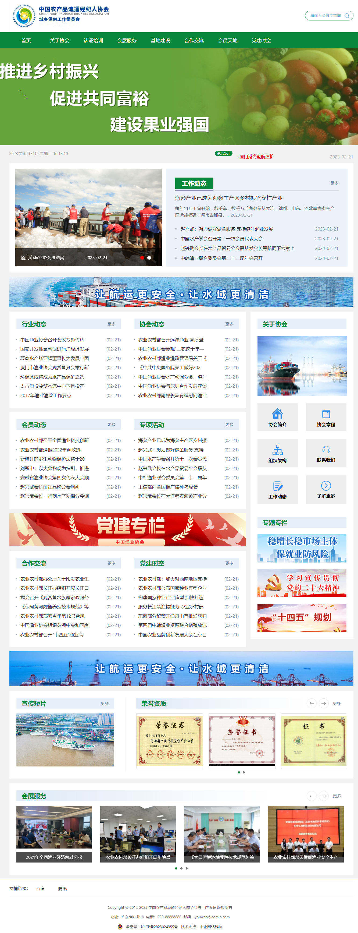358x933 pixels.
Task: Select second pagination dot under 会展服务
Action: click(x=181, y=868)
